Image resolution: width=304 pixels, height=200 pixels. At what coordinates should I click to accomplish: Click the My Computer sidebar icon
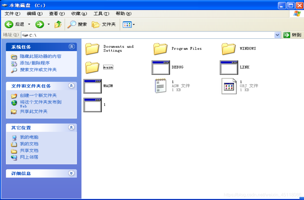[14, 138]
